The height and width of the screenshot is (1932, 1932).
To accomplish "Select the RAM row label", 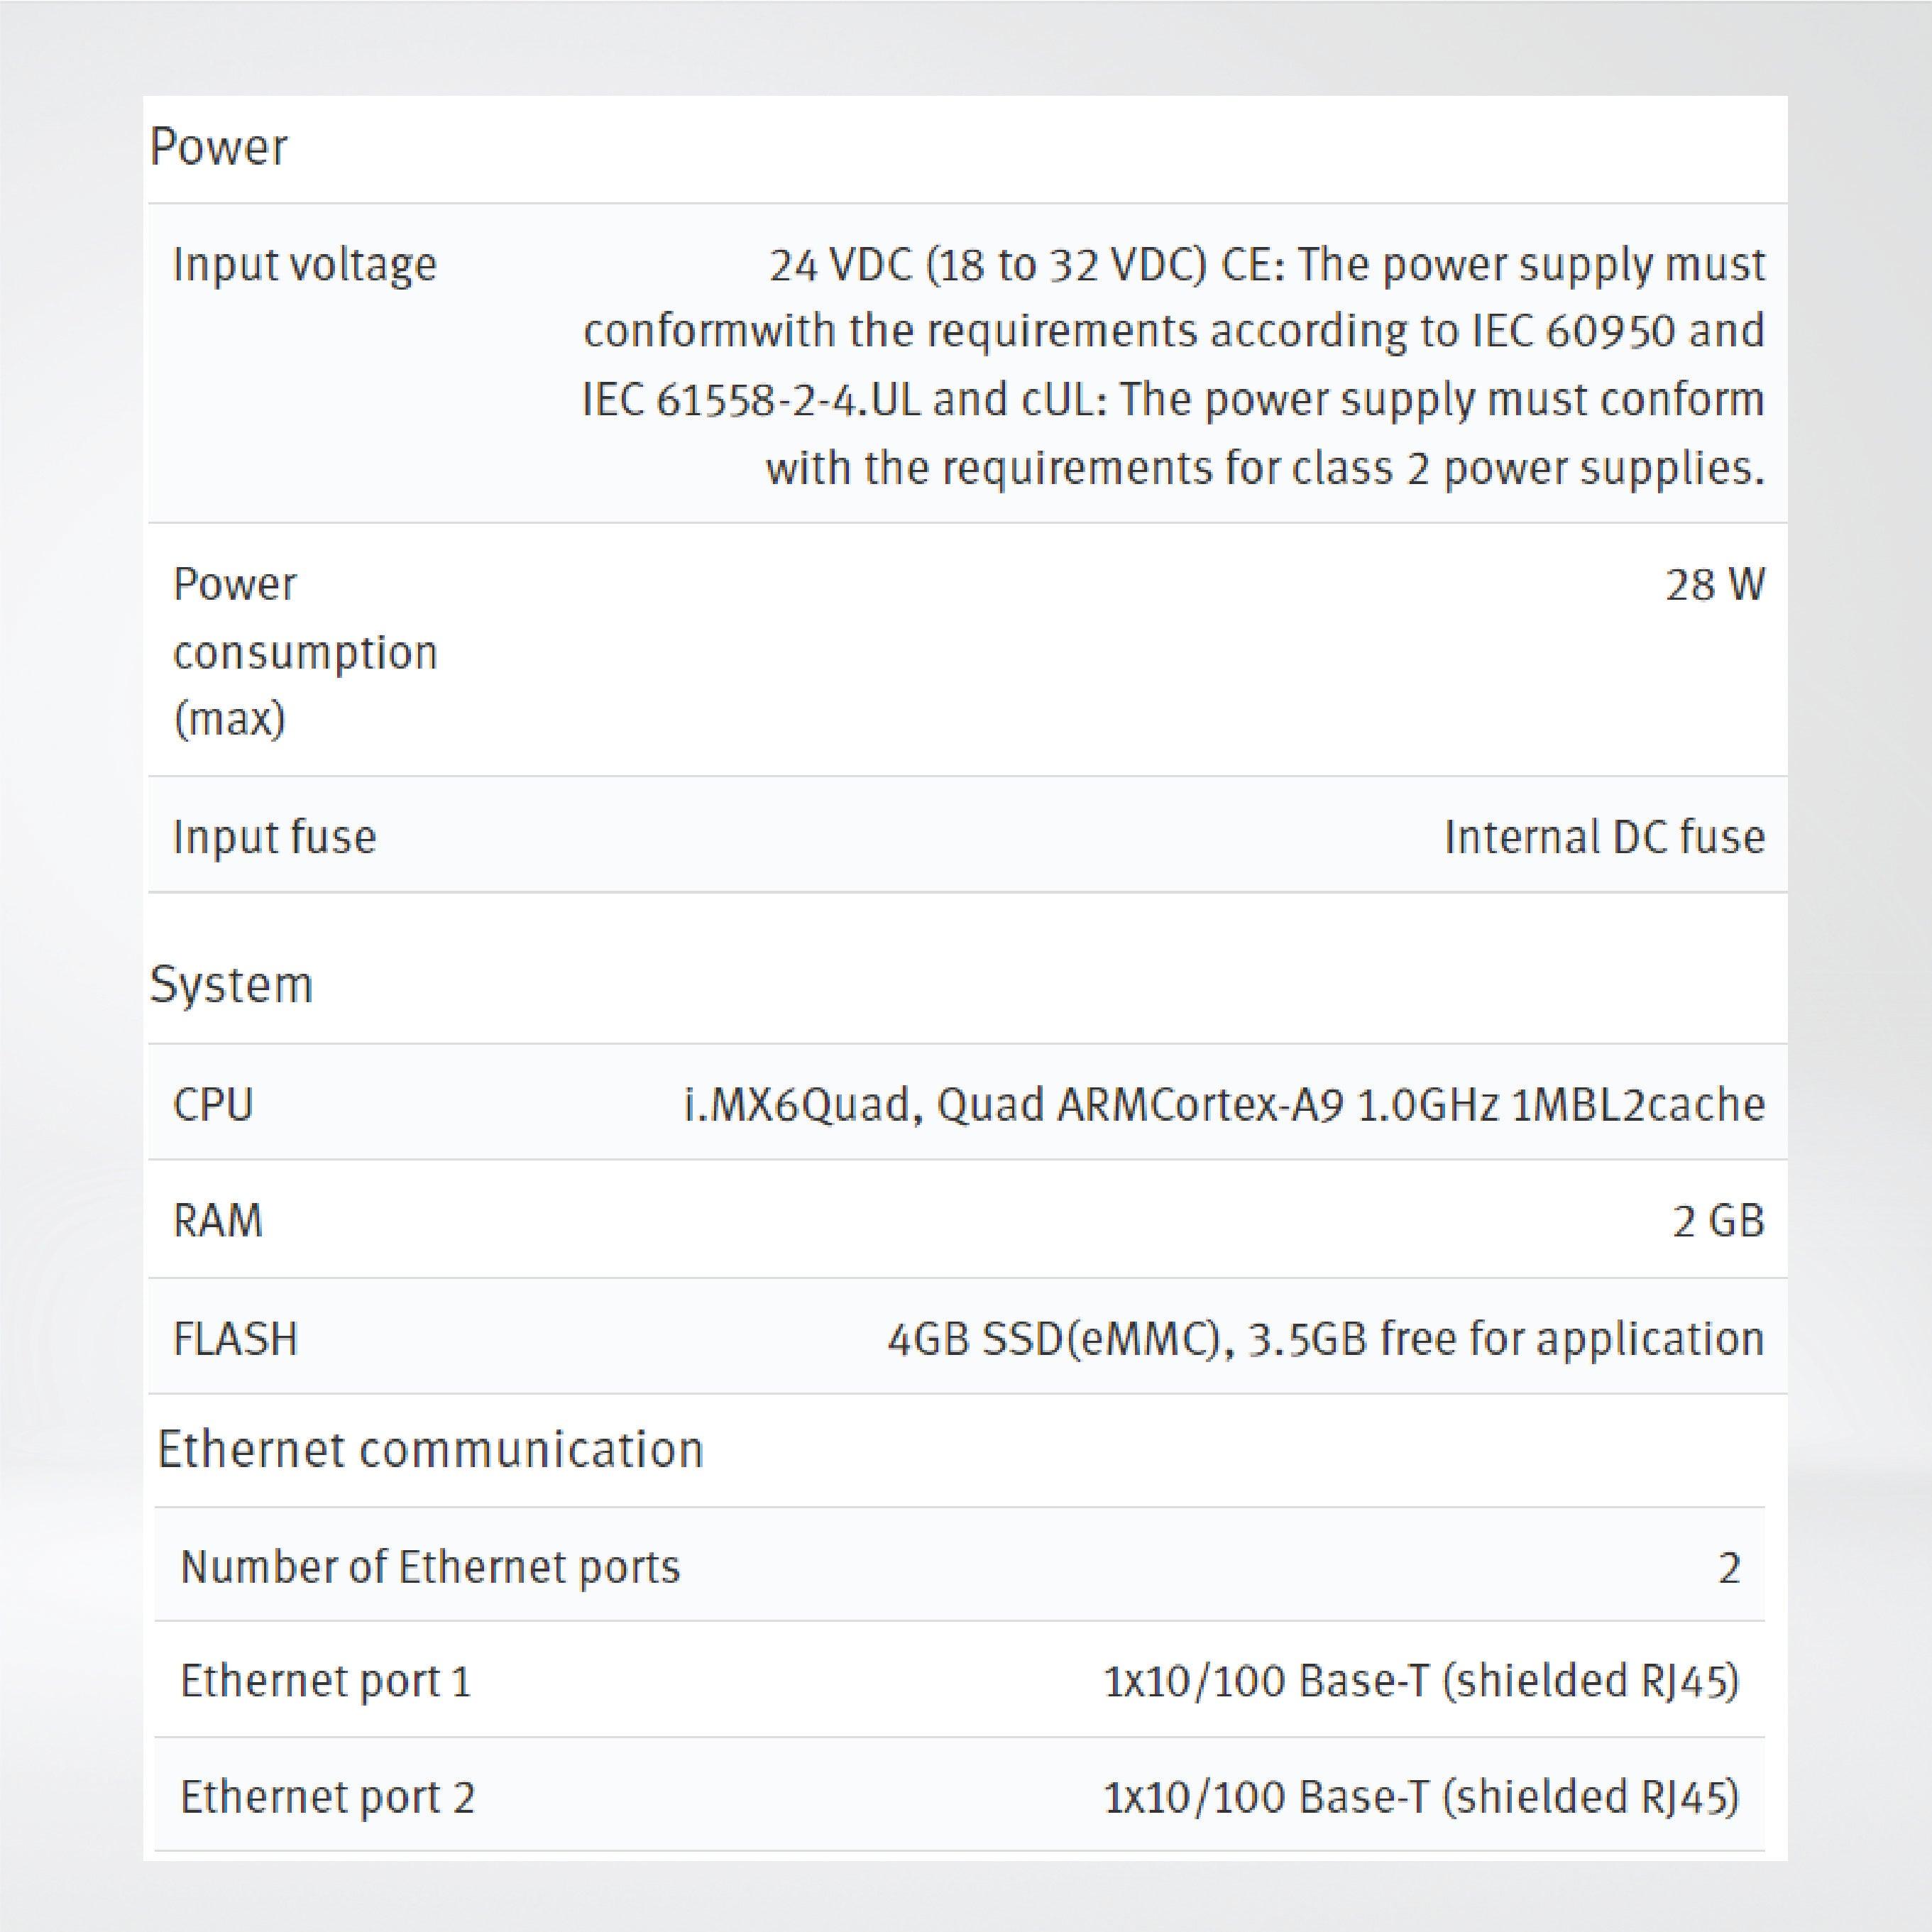I will tap(218, 1221).
